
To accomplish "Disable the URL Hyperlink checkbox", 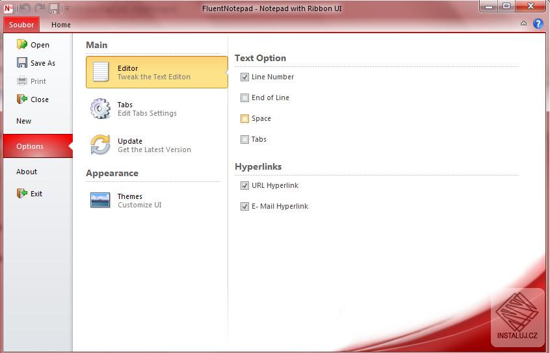I will 244,185.
